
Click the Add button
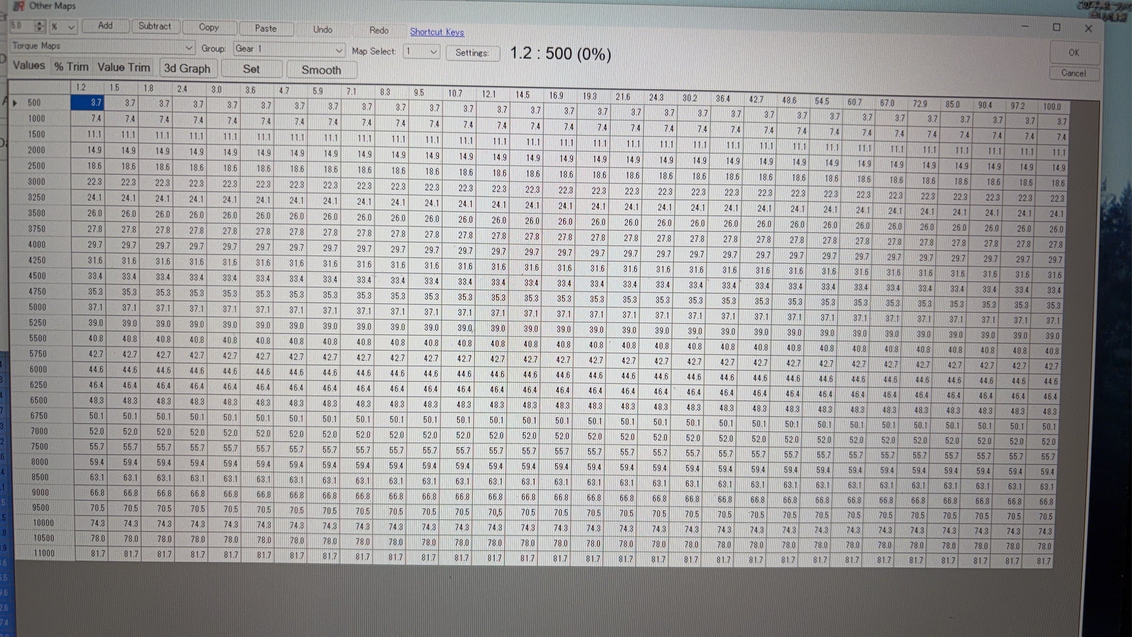[x=105, y=26]
